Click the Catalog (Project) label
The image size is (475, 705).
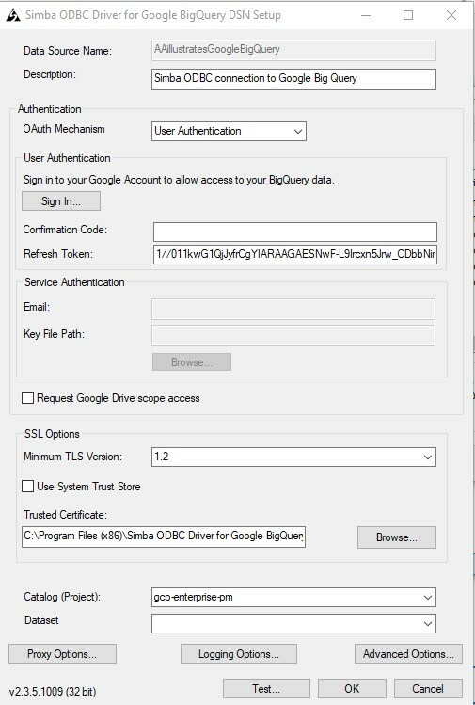[62, 597]
